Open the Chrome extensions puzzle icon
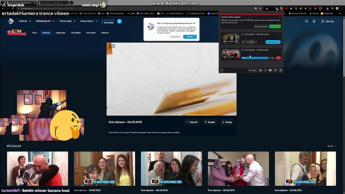 320,8
